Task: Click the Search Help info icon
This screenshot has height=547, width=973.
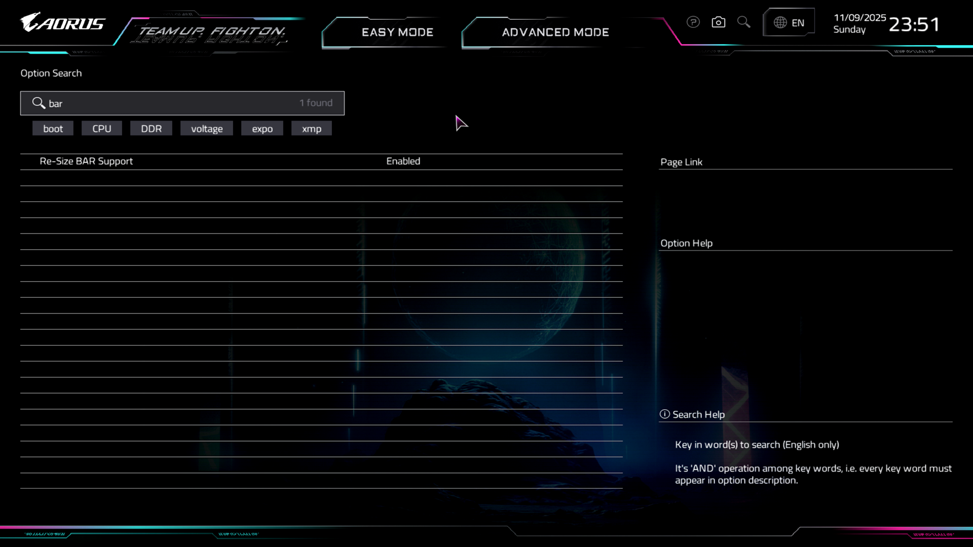Action: click(664, 414)
